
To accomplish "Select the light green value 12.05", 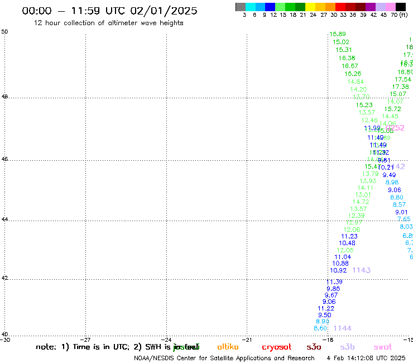I will 345,250.
